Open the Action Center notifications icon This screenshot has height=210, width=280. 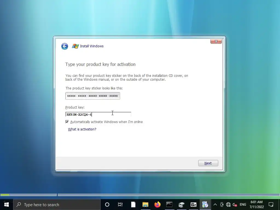271,205
